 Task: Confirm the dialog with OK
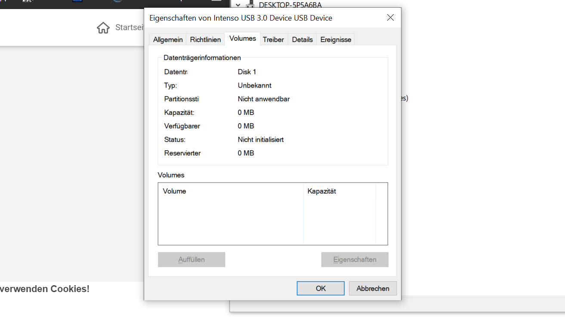pos(321,288)
